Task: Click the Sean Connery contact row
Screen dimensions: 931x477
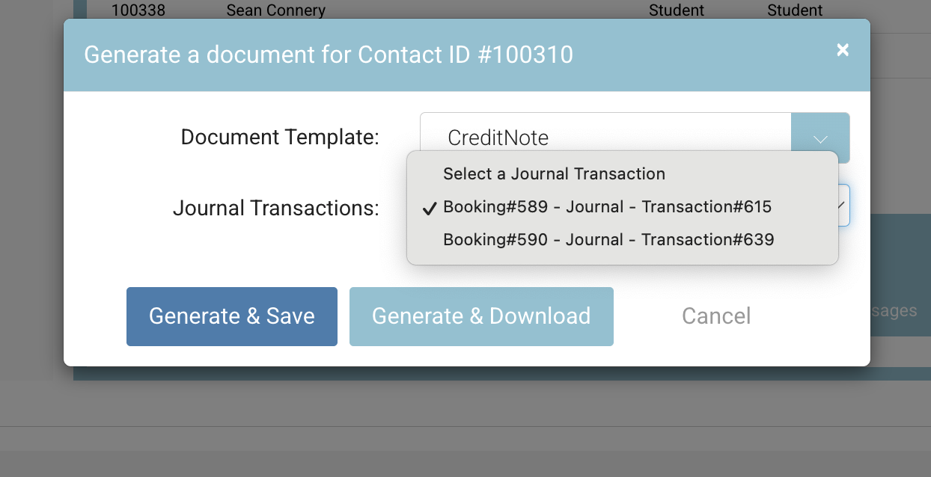Action: click(x=275, y=10)
